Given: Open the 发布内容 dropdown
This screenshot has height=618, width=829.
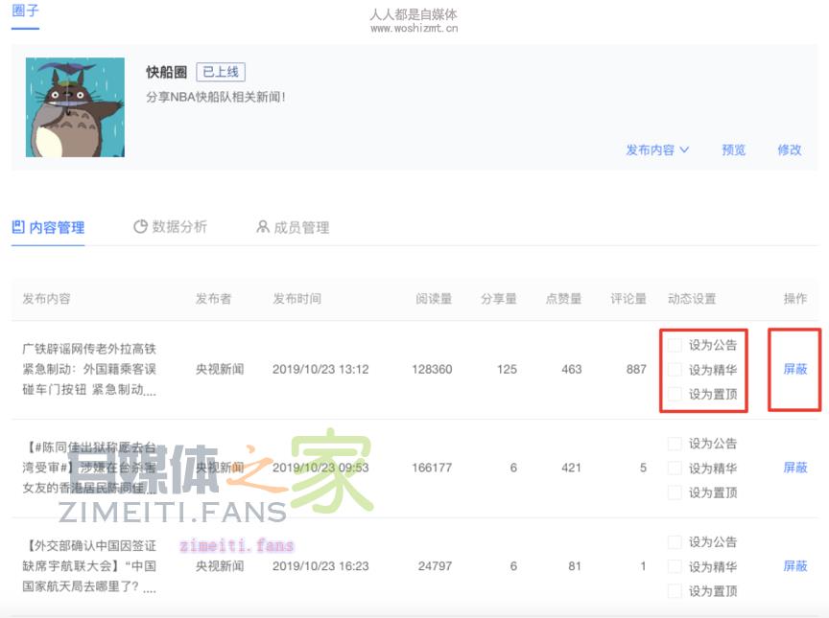Looking at the screenshot, I should pos(657,150).
